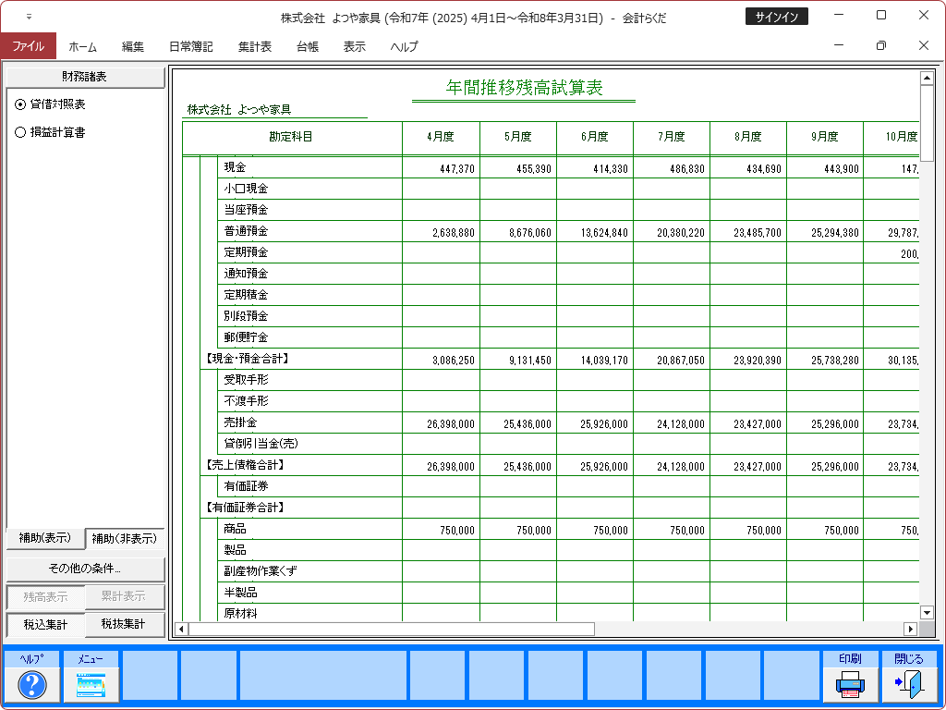
Task: Click the close door icon
Action: [x=909, y=684]
